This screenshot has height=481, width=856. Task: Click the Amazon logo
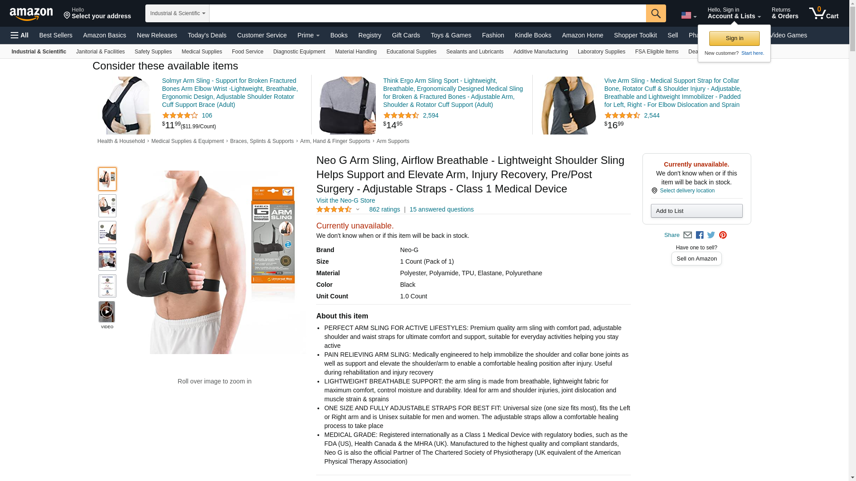pos(31,14)
